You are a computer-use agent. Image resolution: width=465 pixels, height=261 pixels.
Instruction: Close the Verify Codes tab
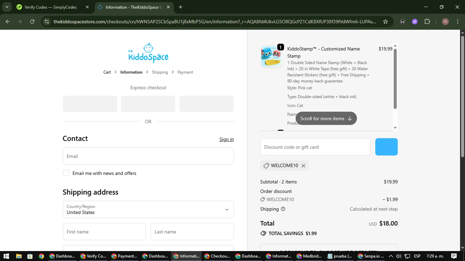[87, 7]
